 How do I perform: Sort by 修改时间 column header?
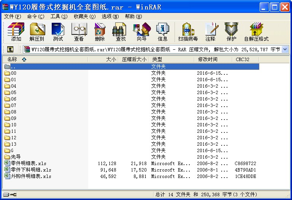(x=213, y=60)
